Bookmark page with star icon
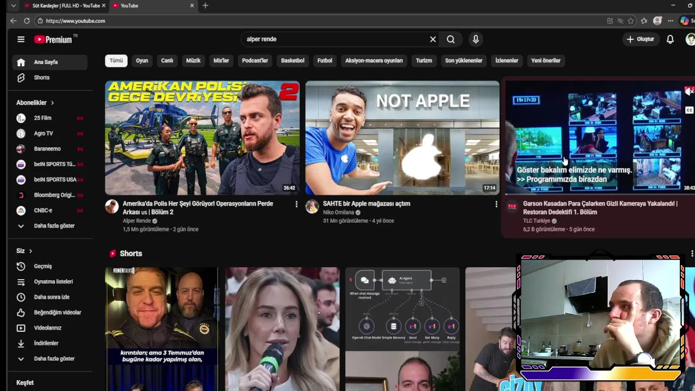The image size is (695, 391). (630, 21)
